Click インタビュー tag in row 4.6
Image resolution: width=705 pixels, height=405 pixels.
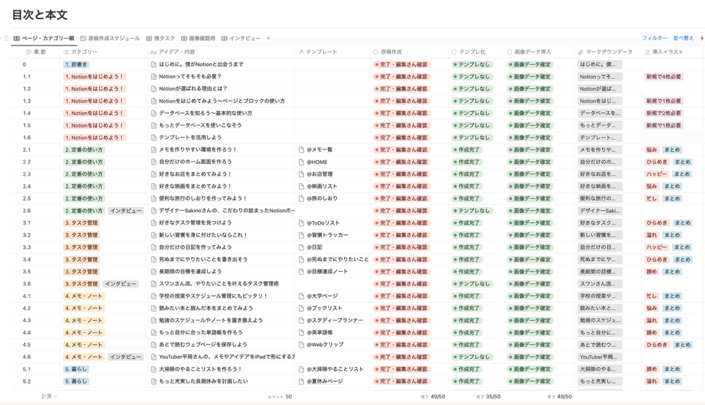point(126,357)
